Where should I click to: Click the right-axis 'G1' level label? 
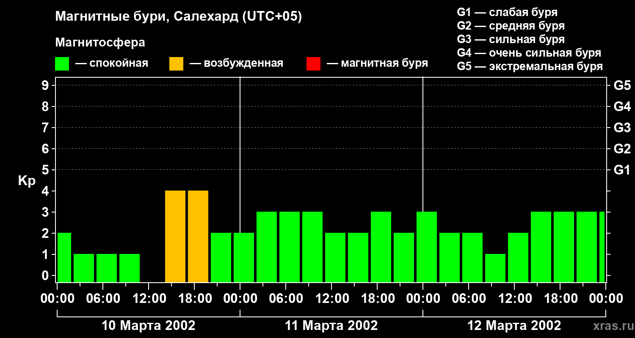(x=622, y=170)
